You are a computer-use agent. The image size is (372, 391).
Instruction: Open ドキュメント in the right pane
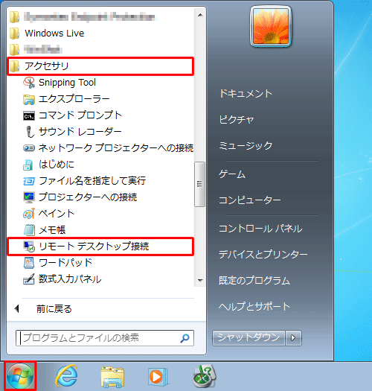[246, 94]
